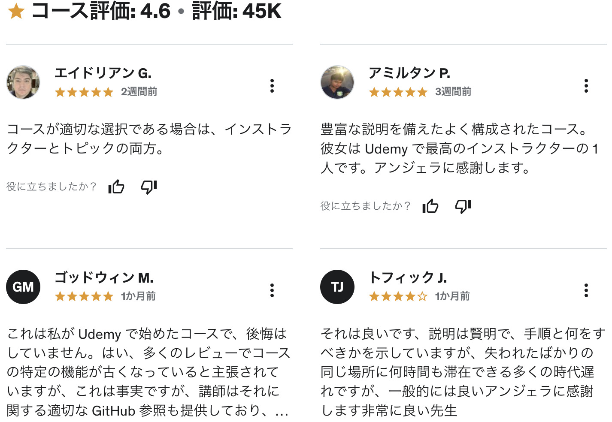Open the options menu for エイドリアン G.'s review
Screen dimensions: 612x422
coord(272,86)
